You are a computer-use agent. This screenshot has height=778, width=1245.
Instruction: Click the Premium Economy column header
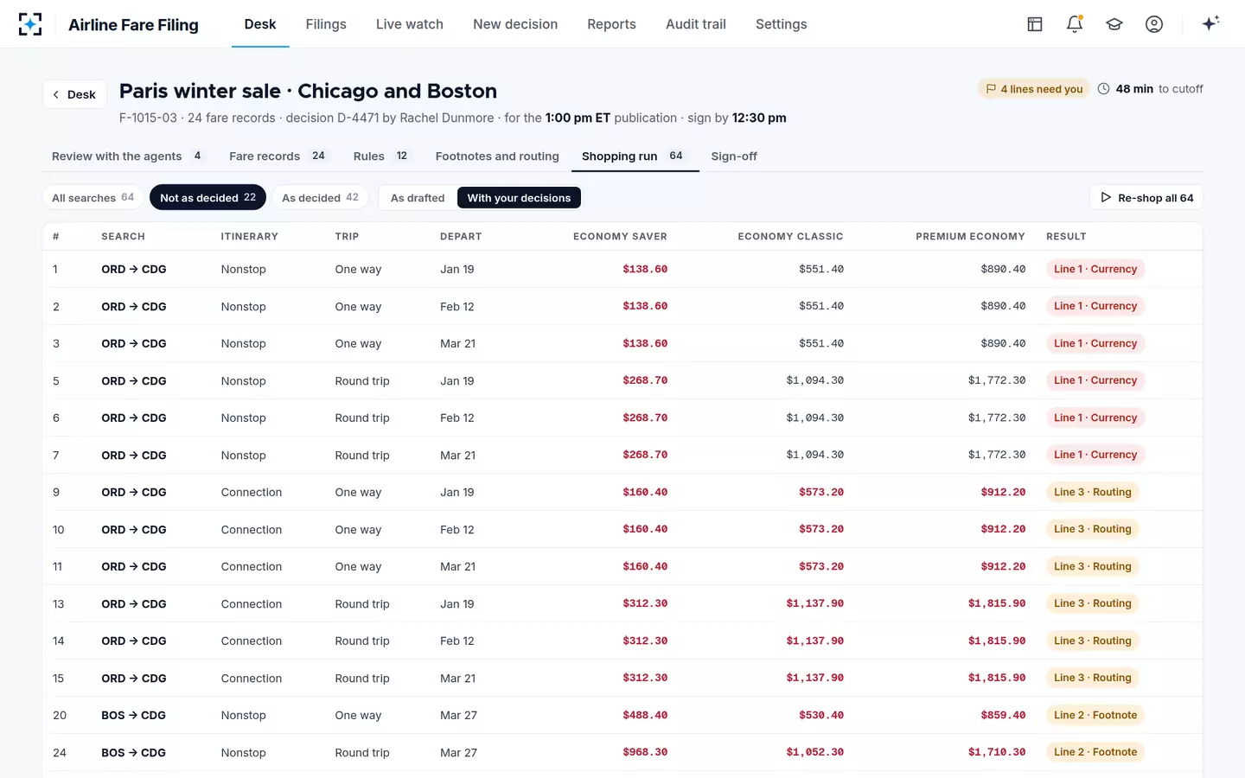click(970, 236)
